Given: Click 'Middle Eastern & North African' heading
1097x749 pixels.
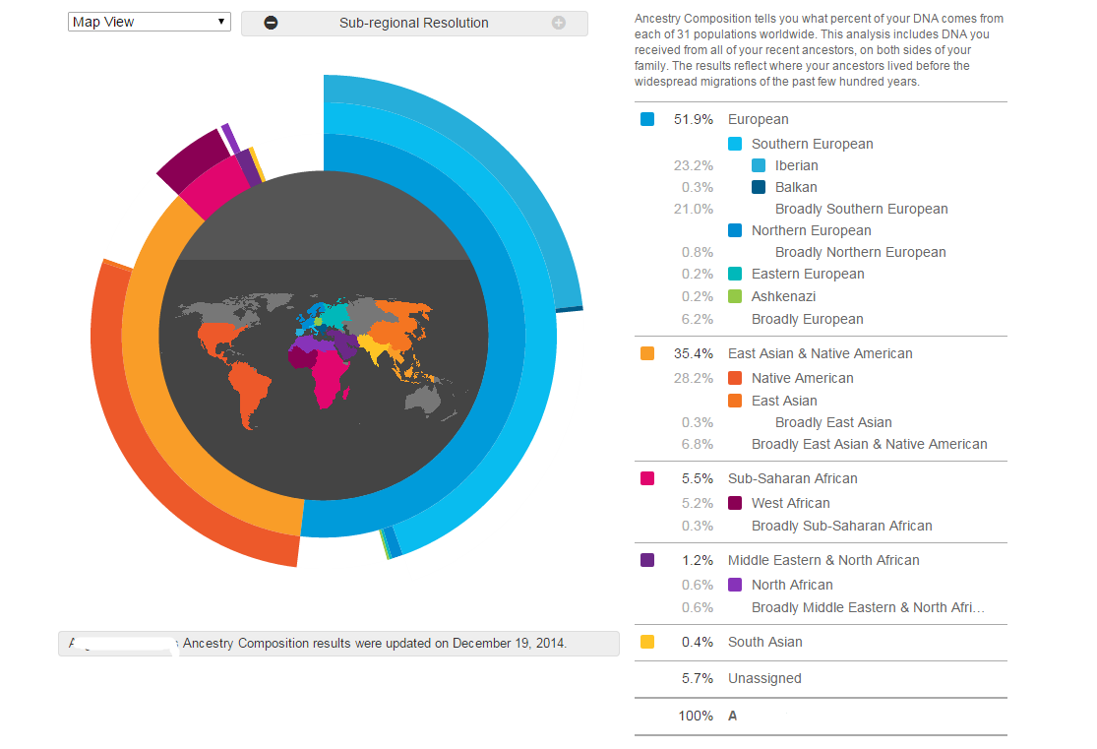Looking at the screenshot, I should coord(823,560).
